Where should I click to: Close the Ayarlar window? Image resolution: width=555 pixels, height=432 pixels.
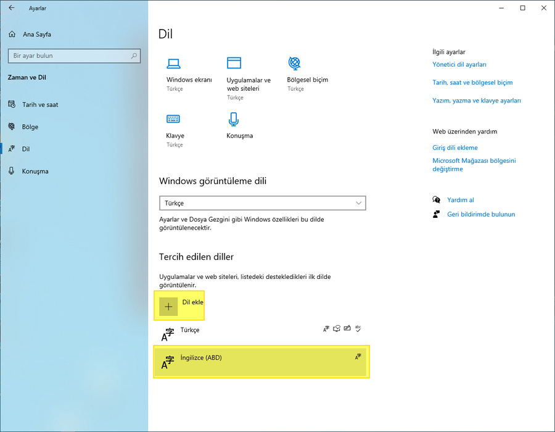[544, 8]
